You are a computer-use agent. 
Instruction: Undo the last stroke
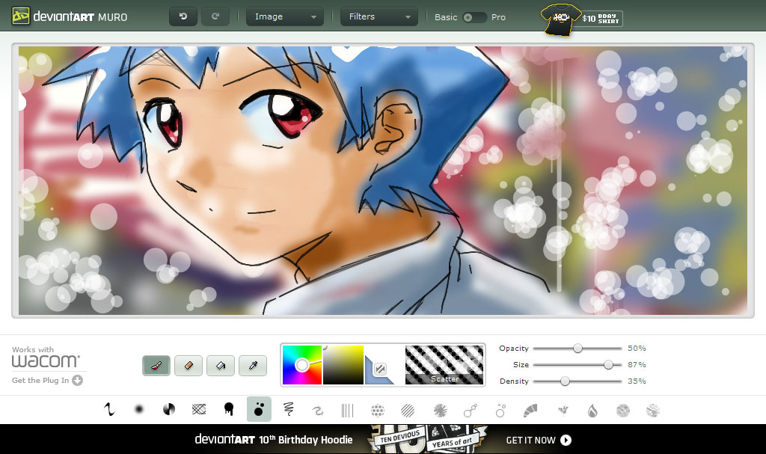point(183,16)
